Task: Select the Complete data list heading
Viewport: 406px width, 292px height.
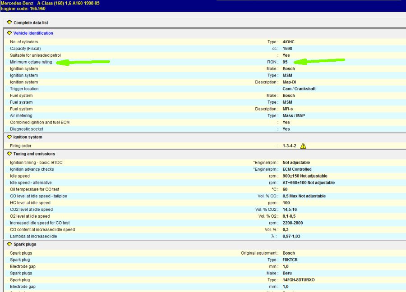Action: (31, 23)
